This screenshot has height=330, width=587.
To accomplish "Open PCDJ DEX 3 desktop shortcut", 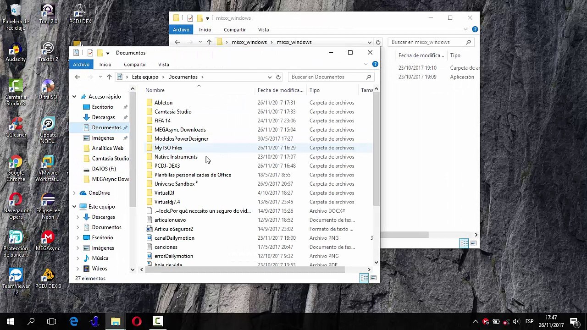I will [48, 279].
